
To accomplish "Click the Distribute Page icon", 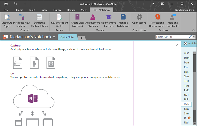I will tap(7, 17).
